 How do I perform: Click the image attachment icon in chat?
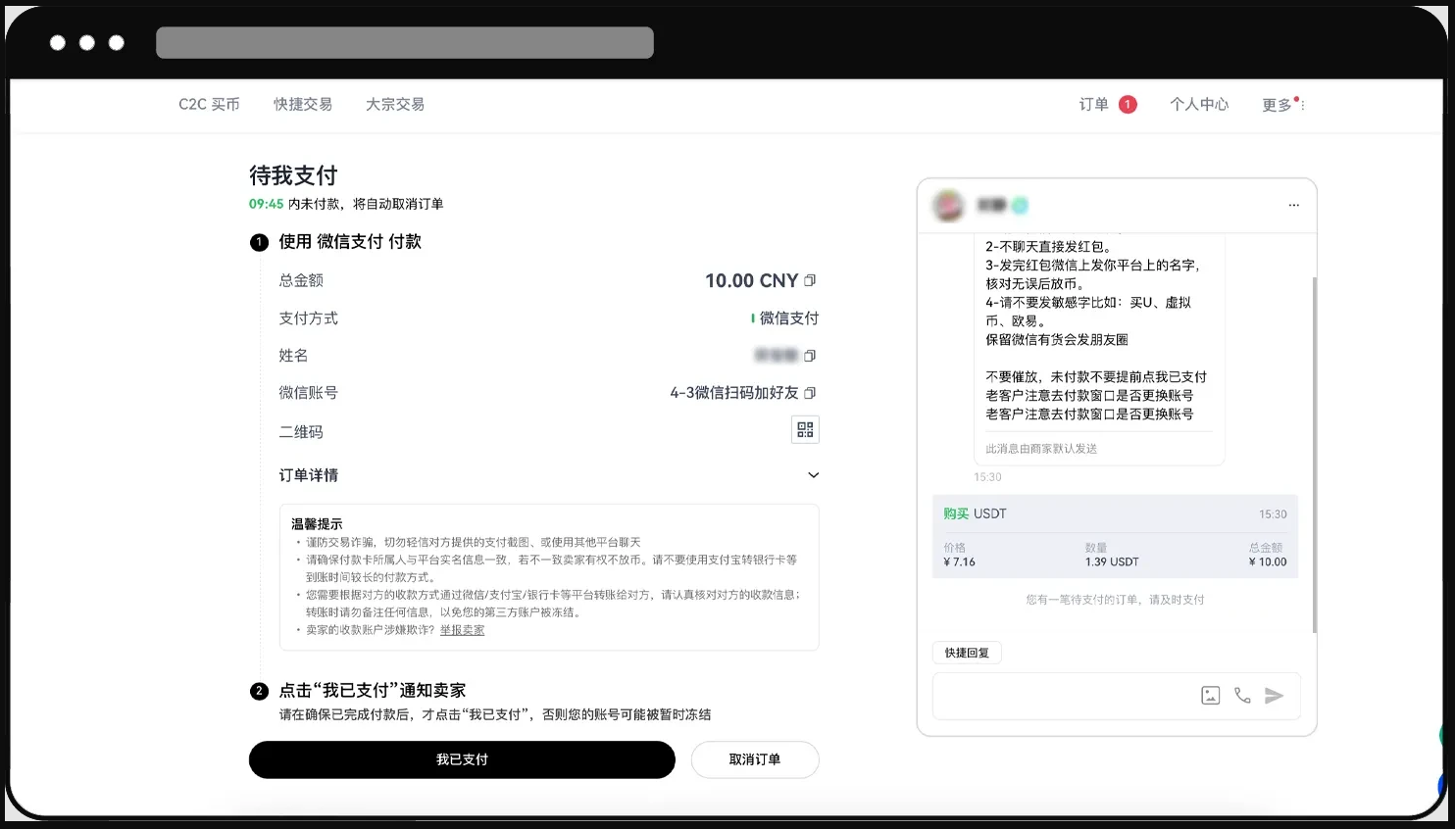point(1211,696)
